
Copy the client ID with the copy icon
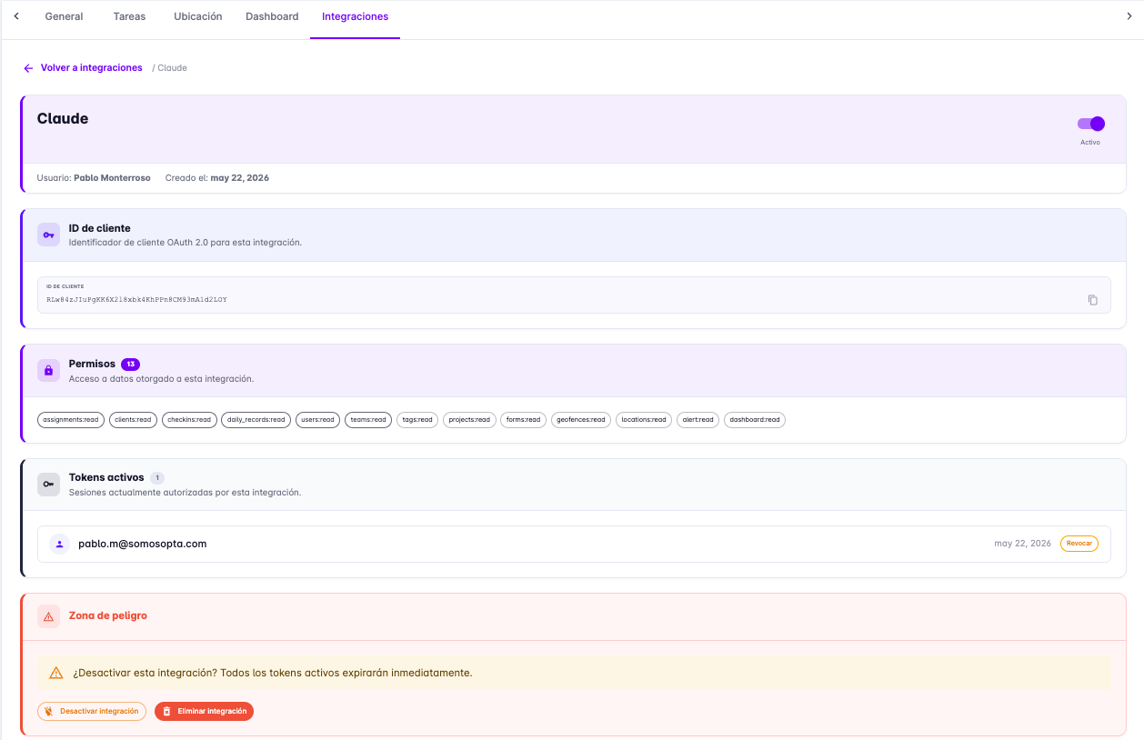(1093, 300)
